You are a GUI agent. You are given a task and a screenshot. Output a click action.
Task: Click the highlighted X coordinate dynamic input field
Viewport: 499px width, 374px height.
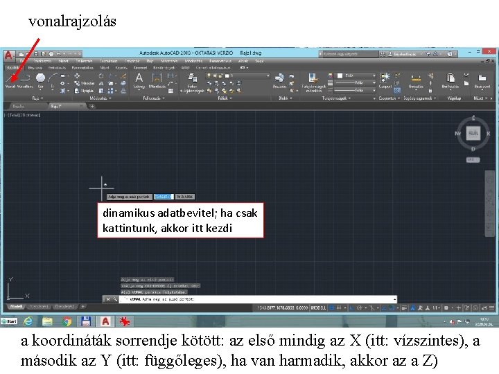[x=164, y=197]
